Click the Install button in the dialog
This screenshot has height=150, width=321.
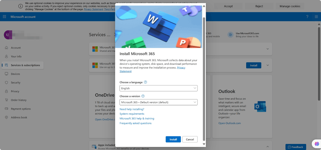tap(173, 139)
